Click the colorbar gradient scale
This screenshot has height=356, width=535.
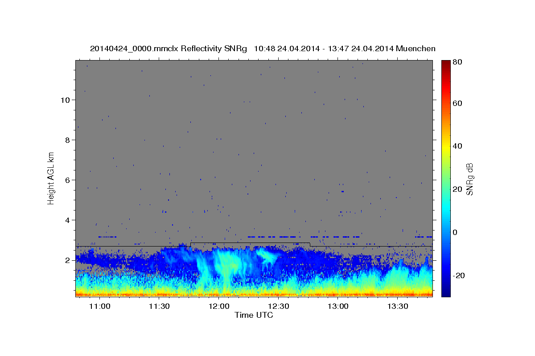(x=446, y=178)
